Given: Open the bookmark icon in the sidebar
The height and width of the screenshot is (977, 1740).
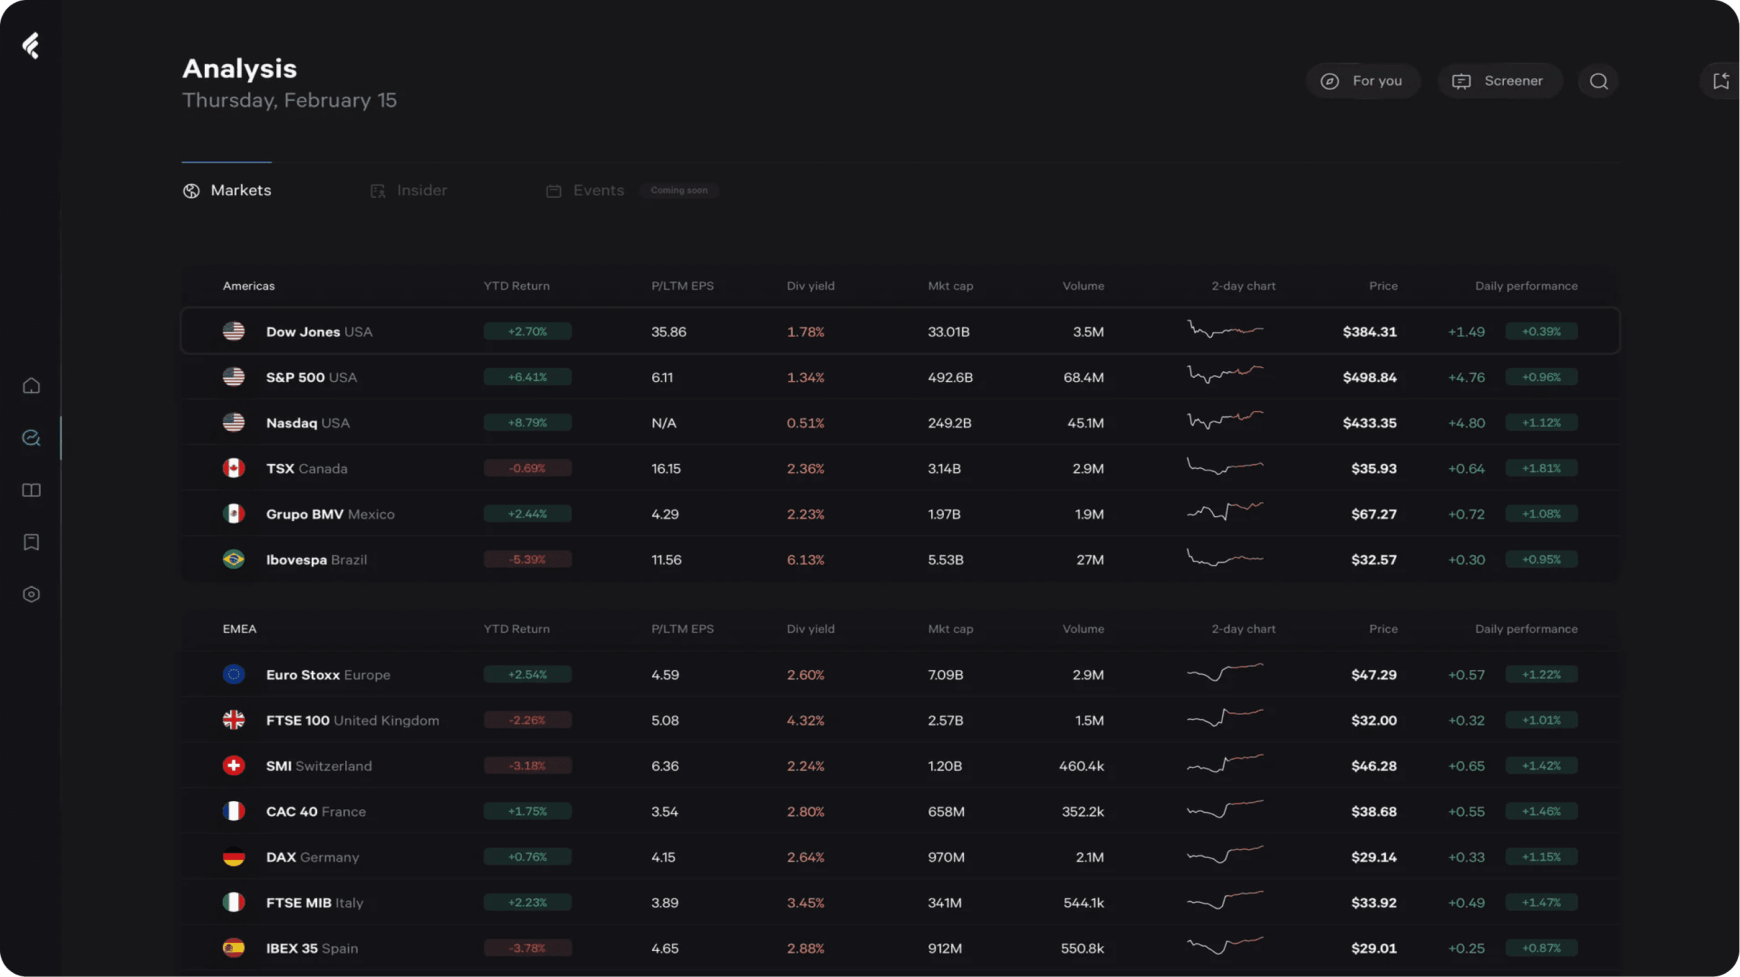Looking at the screenshot, I should pos(31,542).
